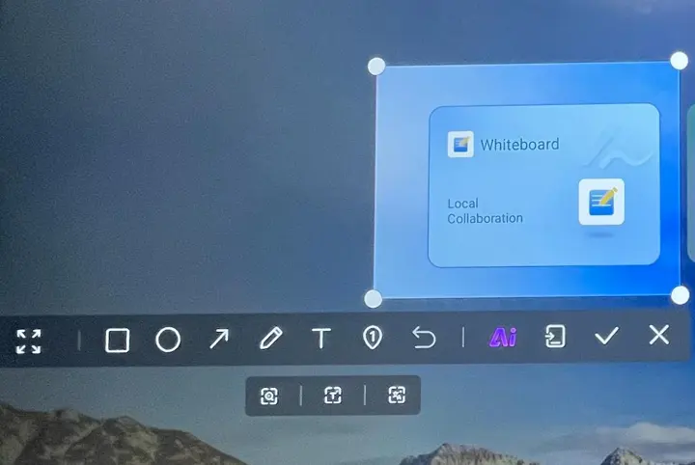Image resolution: width=695 pixels, height=465 pixels.
Task: Click the image search capture icon
Action: click(x=269, y=396)
